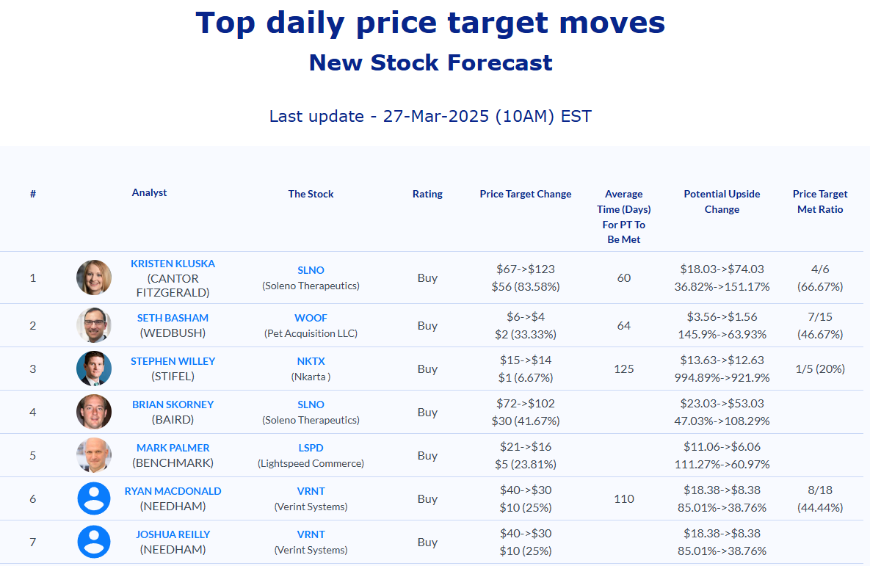Click the '(Nkarta )' company name
Screen dimensions: 870x566
pos(311,377)
